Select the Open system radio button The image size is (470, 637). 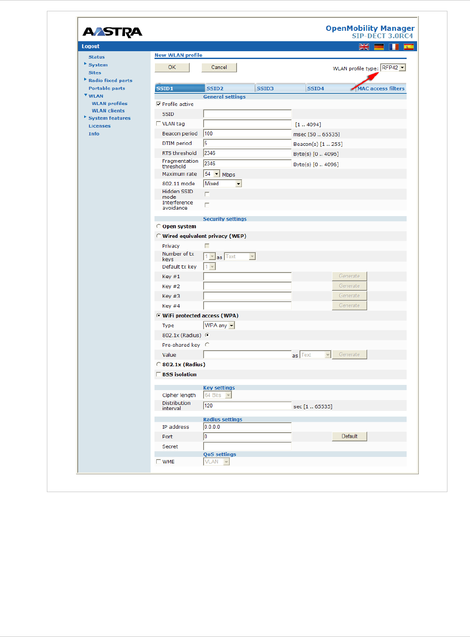coord(158,227)
